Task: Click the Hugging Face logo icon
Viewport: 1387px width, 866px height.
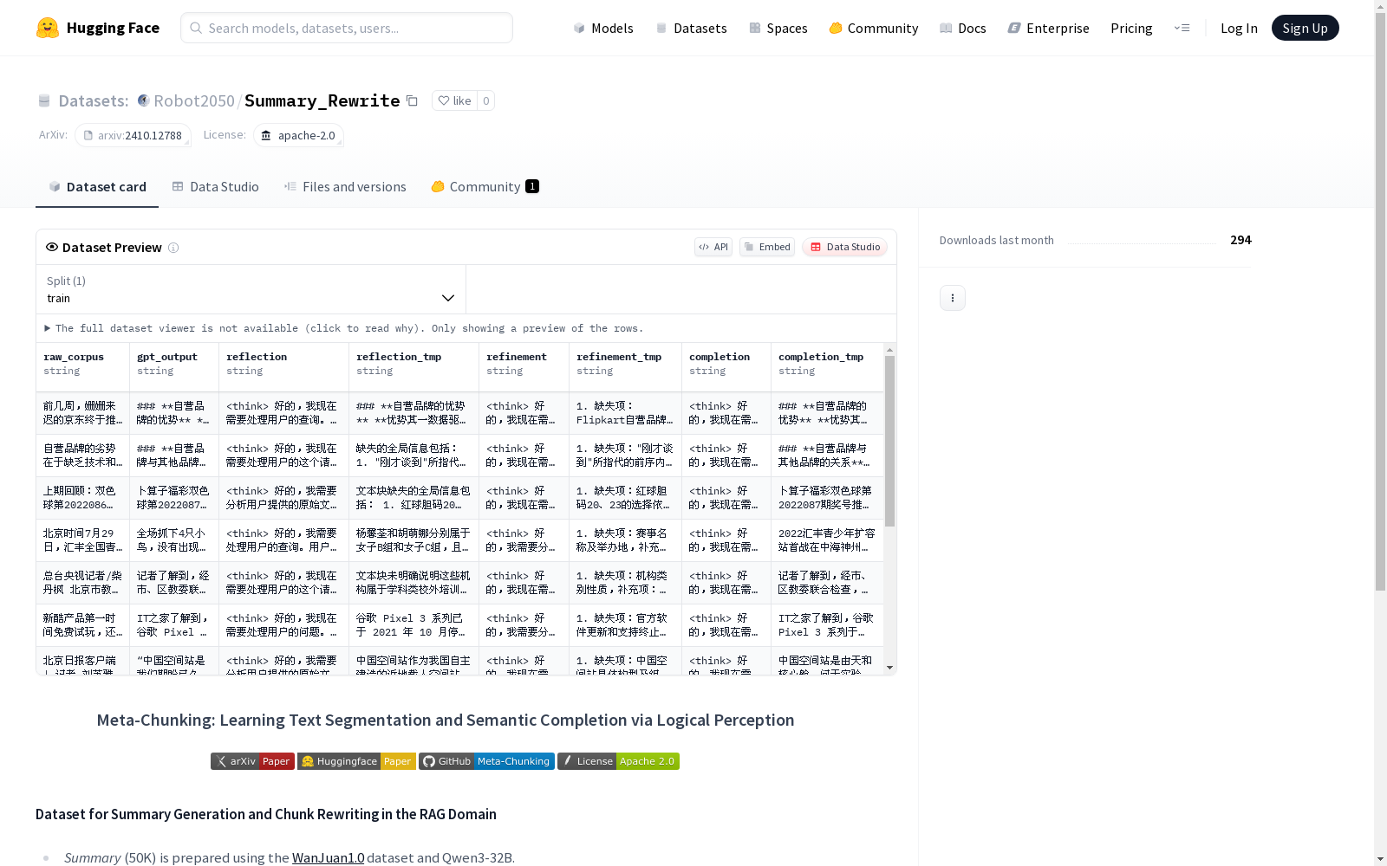Action: 48,28
